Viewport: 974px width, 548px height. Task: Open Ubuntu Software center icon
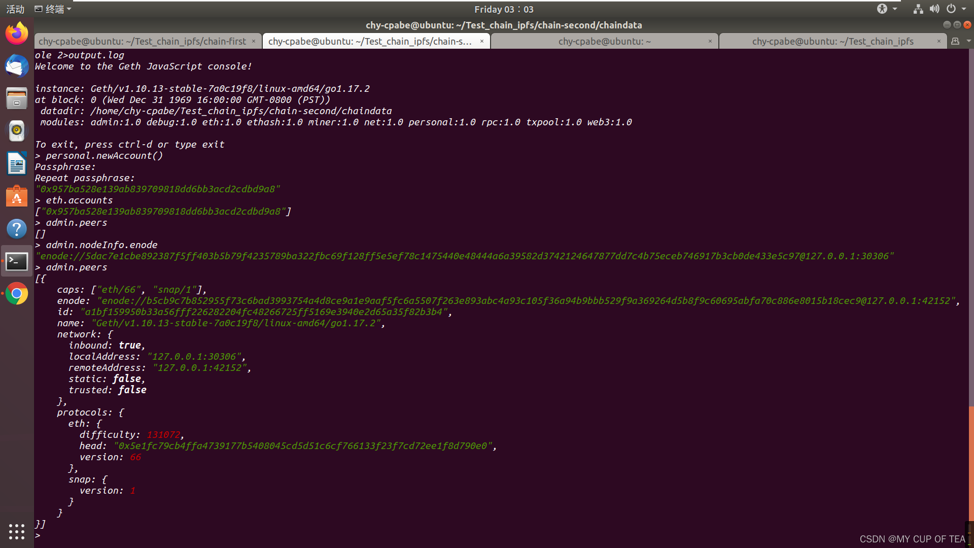(x=17, y=196)
